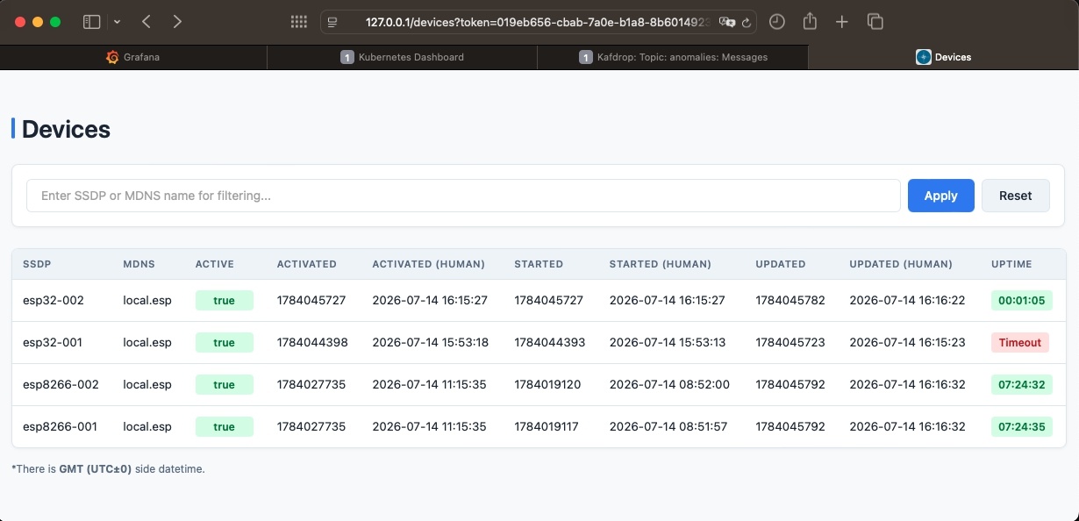Click updated time 2026-07-14 16:15:23

pos(907,342)
